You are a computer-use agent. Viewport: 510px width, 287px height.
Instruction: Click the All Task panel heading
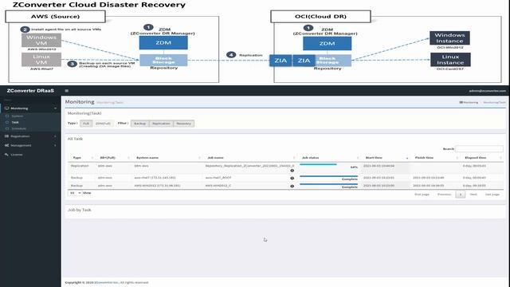click(75, 139)
